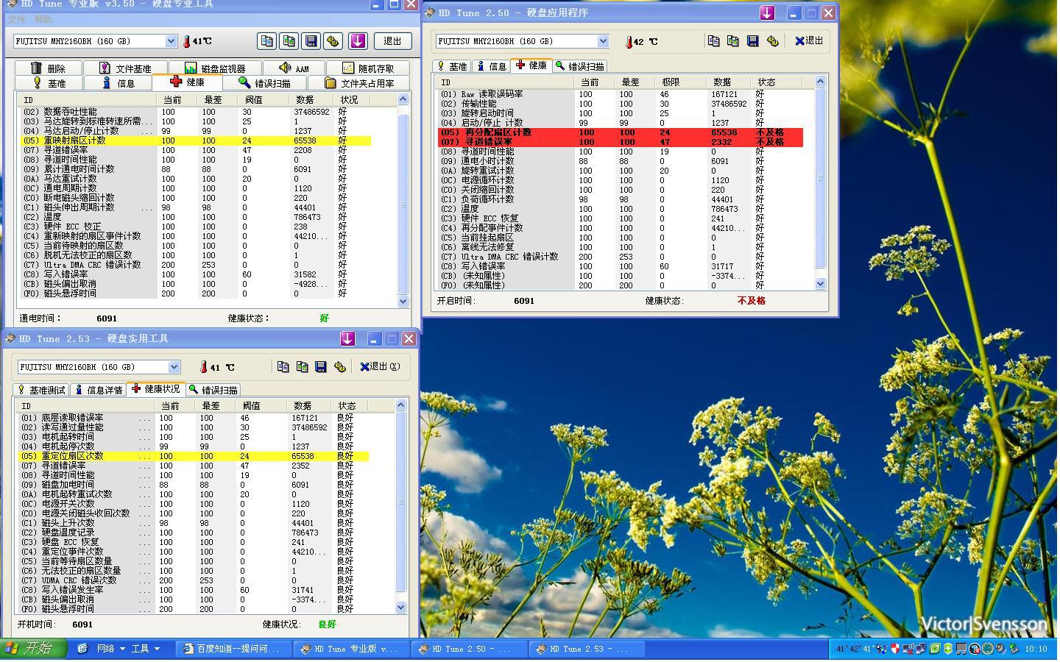Image resolution: width=1060 pixels, height=662 pixels.
Task: Open 错误扫描 tab in HD Tune 2.50
Action: (x=580, y=66)
